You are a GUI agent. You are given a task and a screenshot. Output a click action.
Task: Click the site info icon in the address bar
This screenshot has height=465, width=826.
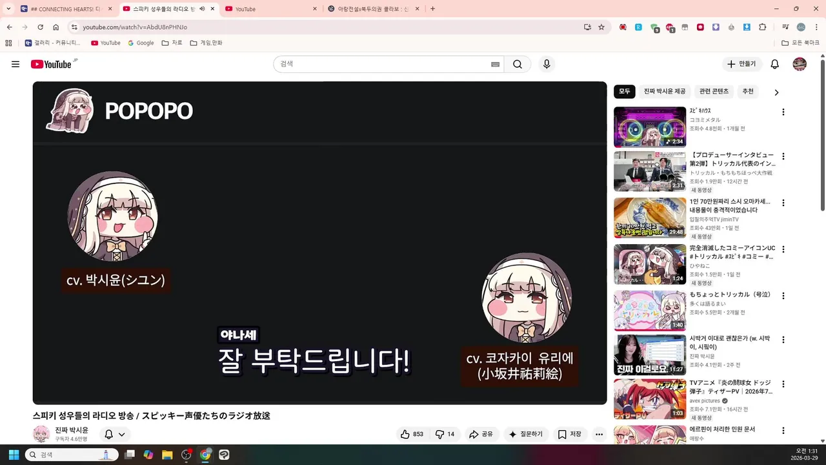74,27
